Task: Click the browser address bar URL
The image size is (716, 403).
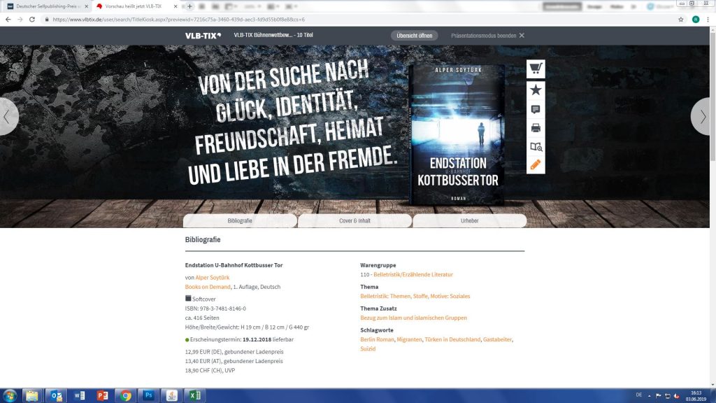Action: [x=178, y=20]
